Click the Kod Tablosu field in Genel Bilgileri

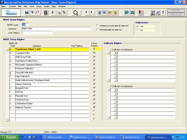37,33
